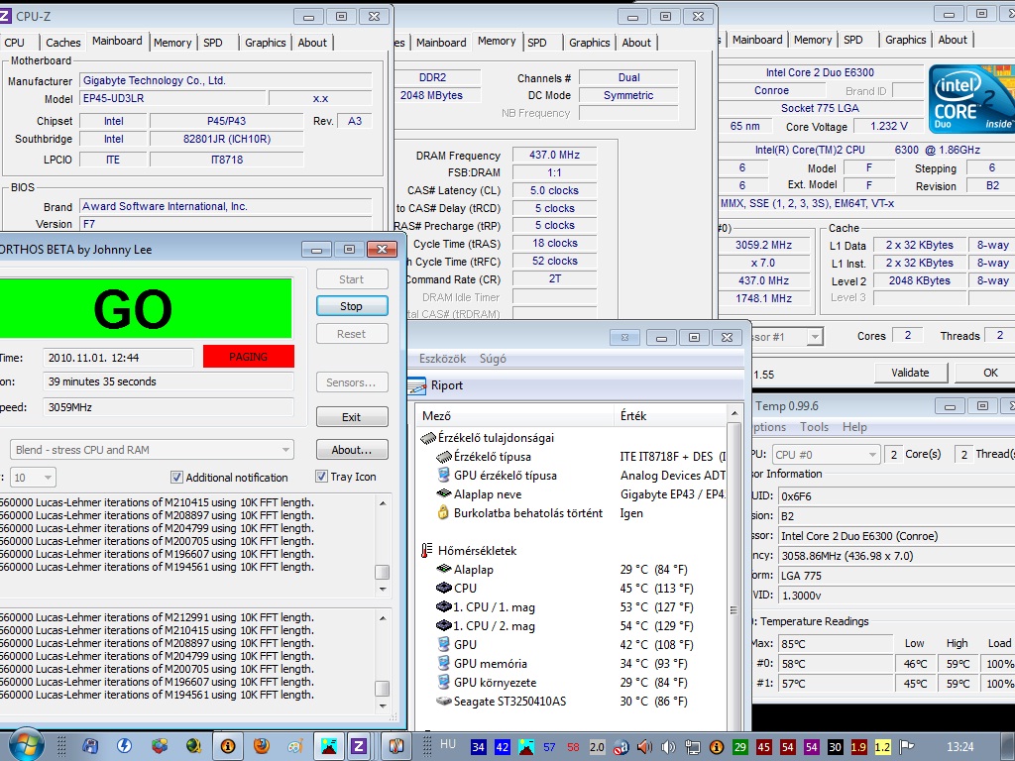The width and height of the screenshot is (1015, 761).
Task: Click the thermometer icon beside Hőmérsékletek
Action: click(426, 551)
